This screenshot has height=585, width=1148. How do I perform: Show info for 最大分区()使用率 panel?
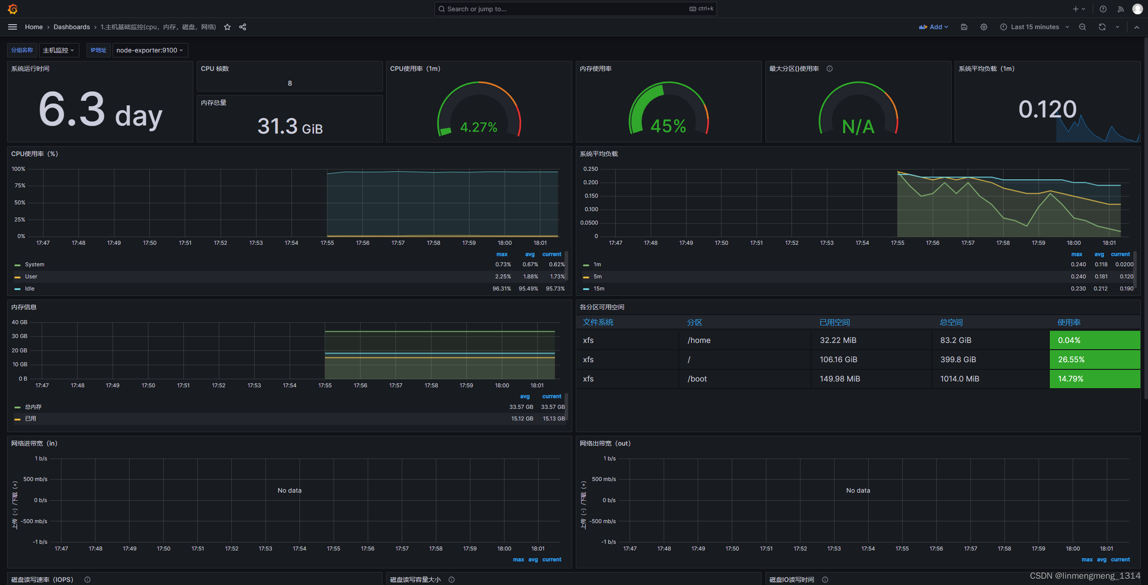830,69
